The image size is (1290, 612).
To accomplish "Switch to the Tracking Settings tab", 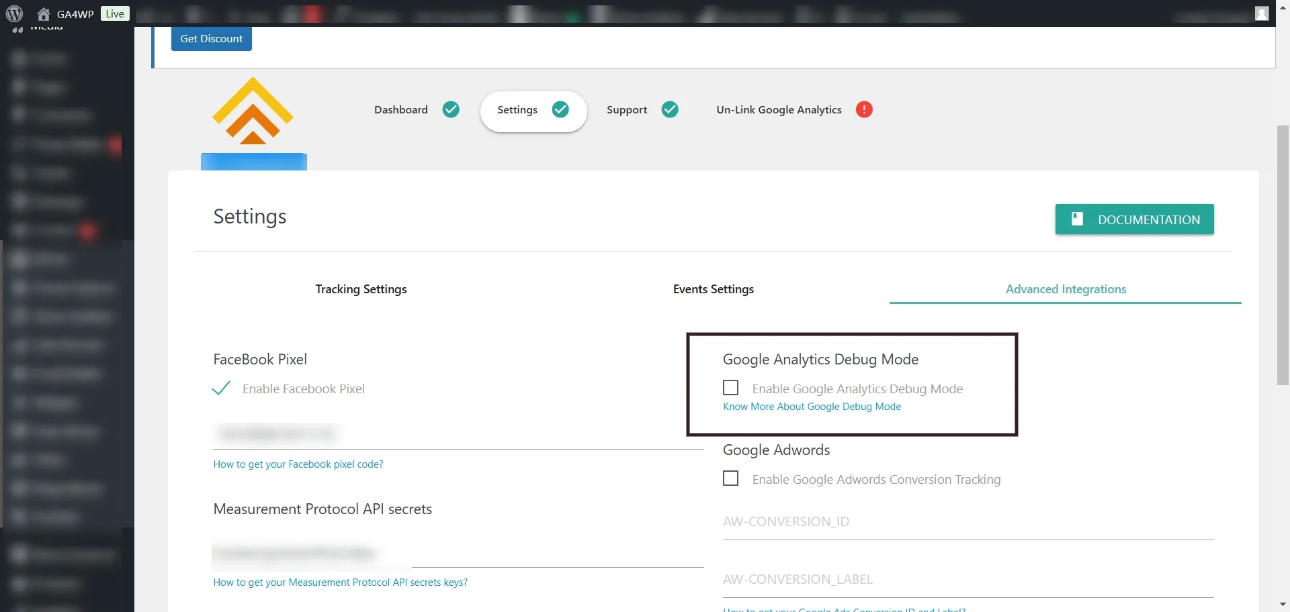I will point(361,289).
